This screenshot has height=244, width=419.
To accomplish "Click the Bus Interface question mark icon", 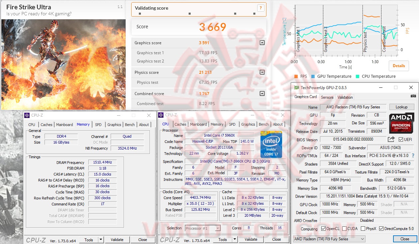I will (x=413, y=156).
